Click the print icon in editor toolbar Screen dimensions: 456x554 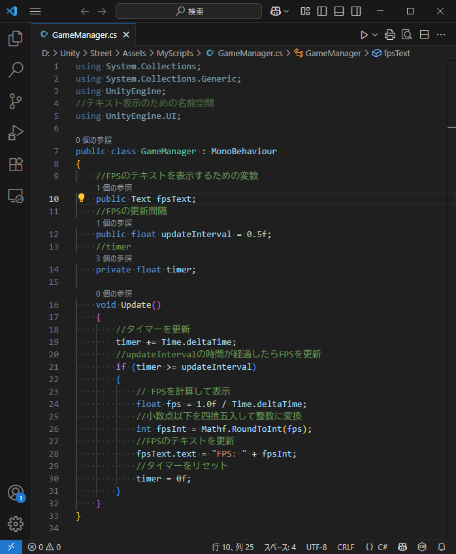point(390,35)
